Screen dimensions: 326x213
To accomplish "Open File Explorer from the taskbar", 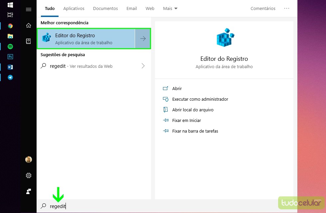I will pos(10,36).
